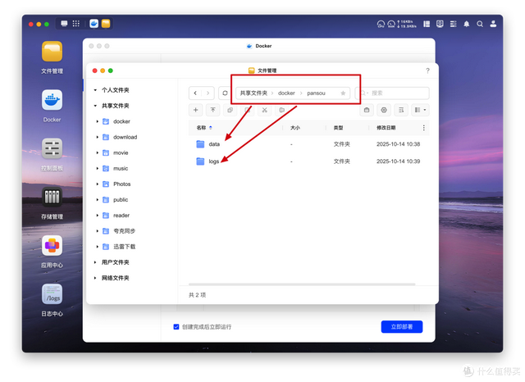Screen dimensions: 525x382
Task: Select the 夸克同步 folder in sidebar
Action: 124,231
